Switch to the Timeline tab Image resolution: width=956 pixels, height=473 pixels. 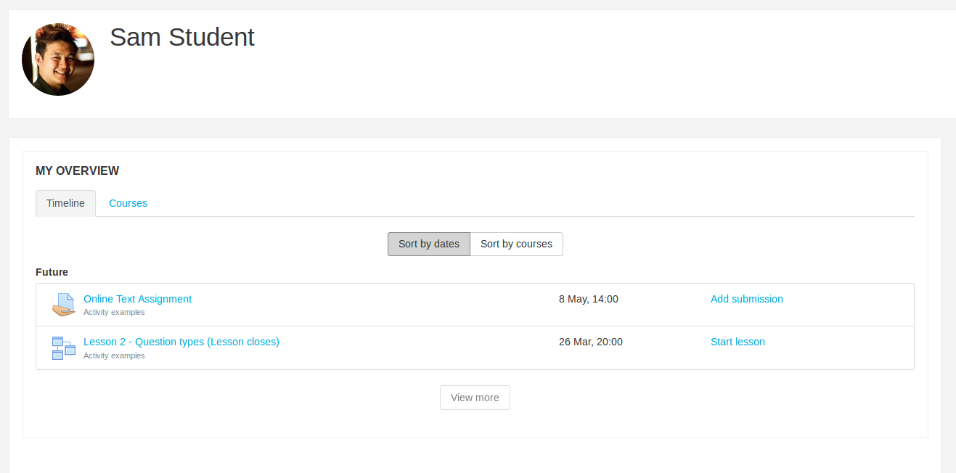[65, 203]
